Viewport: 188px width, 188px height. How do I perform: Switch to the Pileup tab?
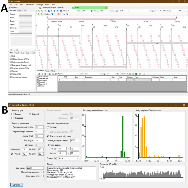[x=53, y=71]
